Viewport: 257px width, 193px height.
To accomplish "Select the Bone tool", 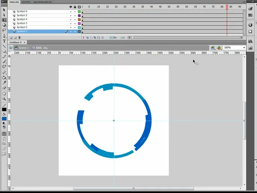I will (4, 72).
